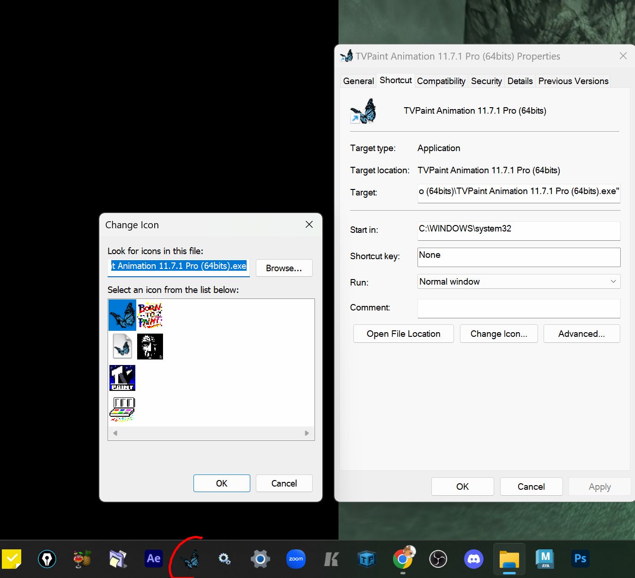Click Browse... in Change Icon dialog

284,268
